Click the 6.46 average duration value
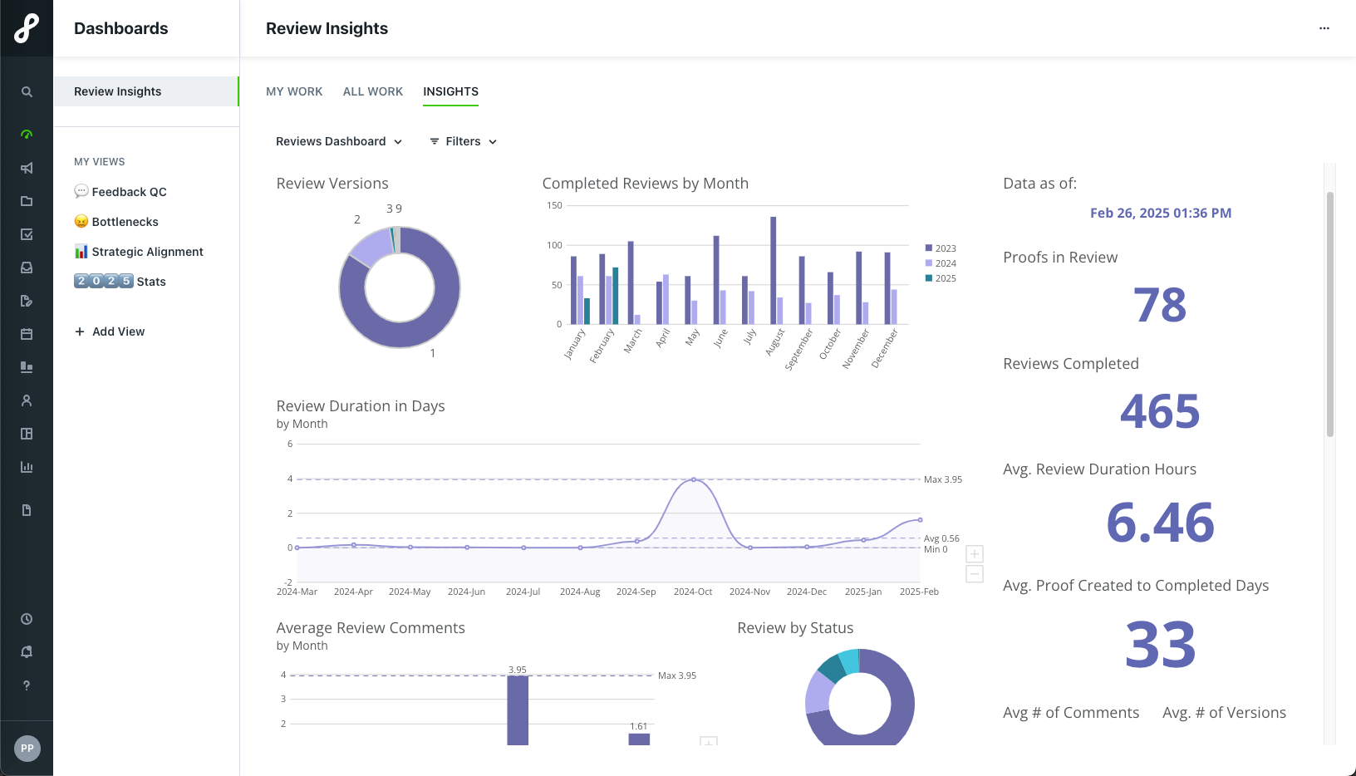 1160,523
